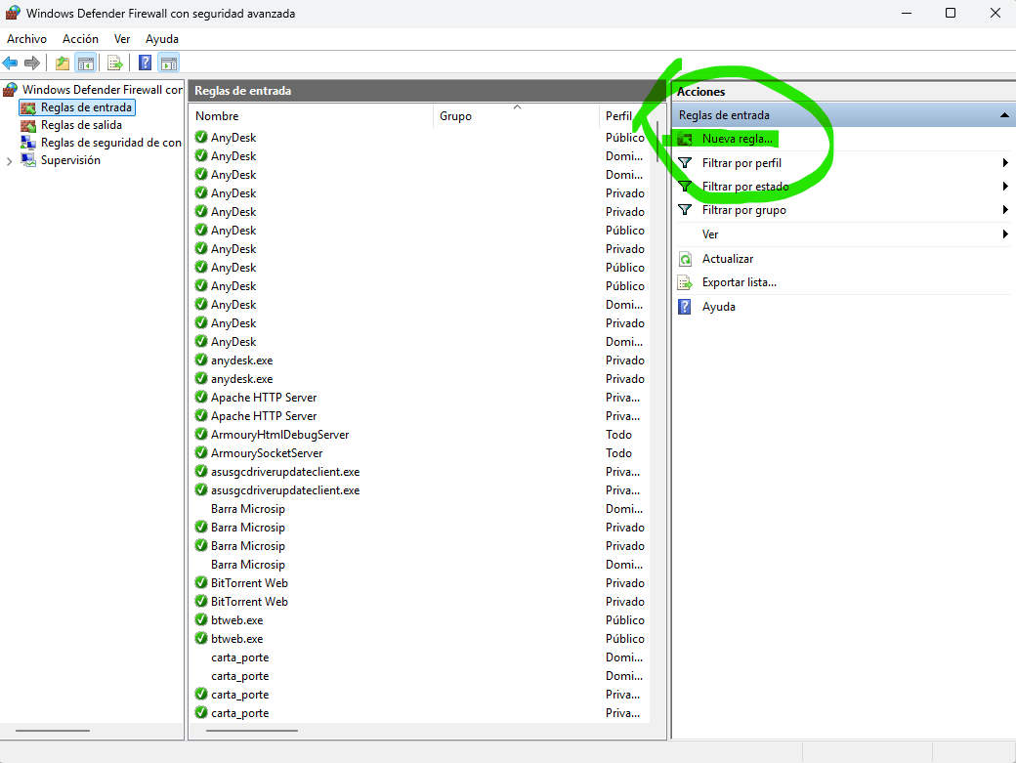Image resolution: width=1016 pixels, height=763 pixels.
Task: Toggle the show/hide action pane icon
Action: 169,63
